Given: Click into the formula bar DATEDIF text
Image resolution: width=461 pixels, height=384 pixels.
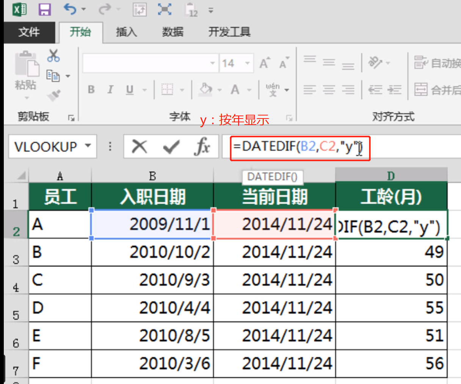Looking at the screenshot, I should tap(299, 146).
